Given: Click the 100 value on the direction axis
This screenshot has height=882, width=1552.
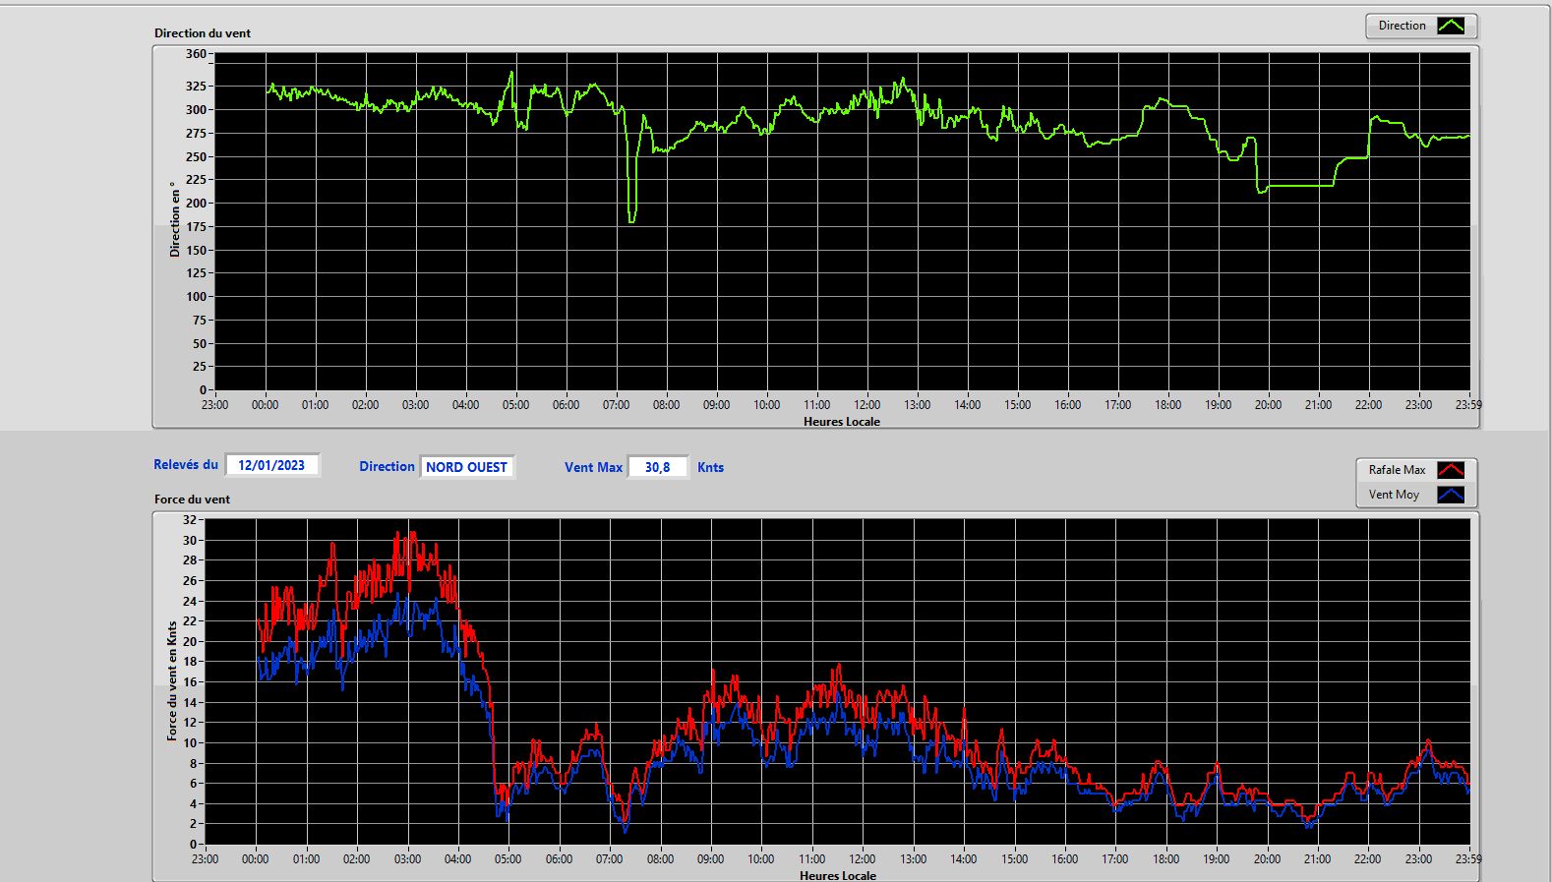Looking at the screenshot, I should pos(196,296).
